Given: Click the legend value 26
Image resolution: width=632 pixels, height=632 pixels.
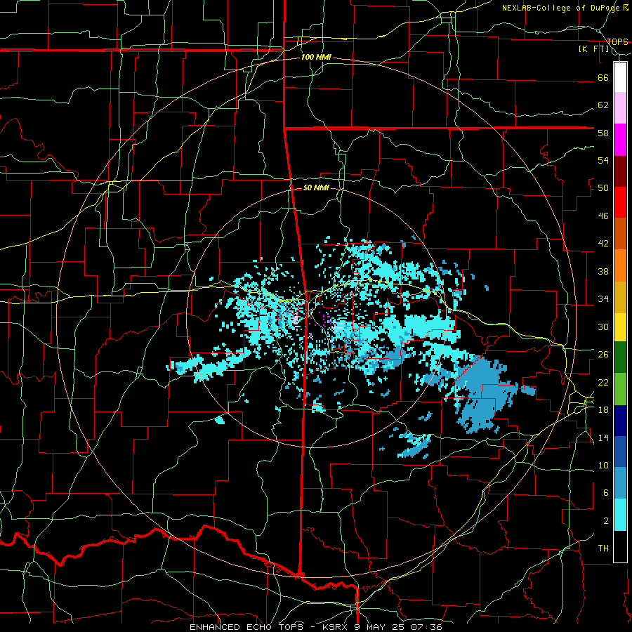Looking at the screenshot, I should tap(603, 355).
